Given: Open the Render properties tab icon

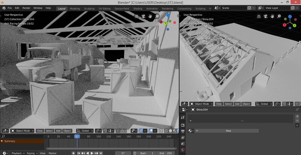Looking at the screenshot, I should click(183, 125).
